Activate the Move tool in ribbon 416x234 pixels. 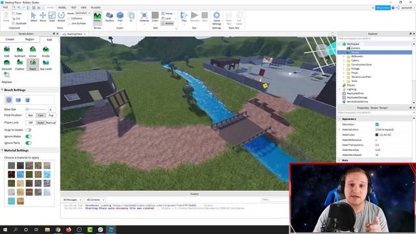pos(43,17)
